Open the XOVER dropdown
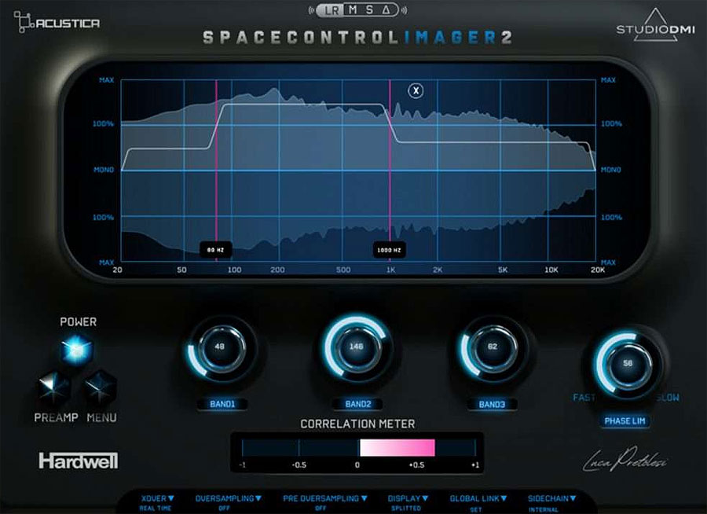 click(x=157, y=498)
